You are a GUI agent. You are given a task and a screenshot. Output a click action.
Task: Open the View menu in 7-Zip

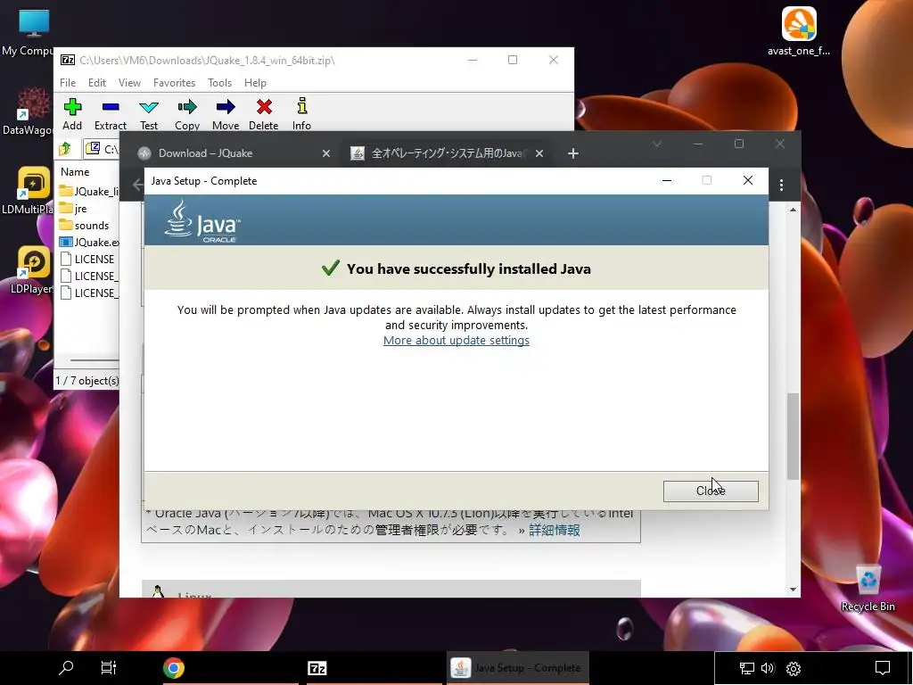point(129,83)
